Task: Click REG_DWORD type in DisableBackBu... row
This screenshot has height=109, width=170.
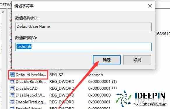Action: (62, 82)
